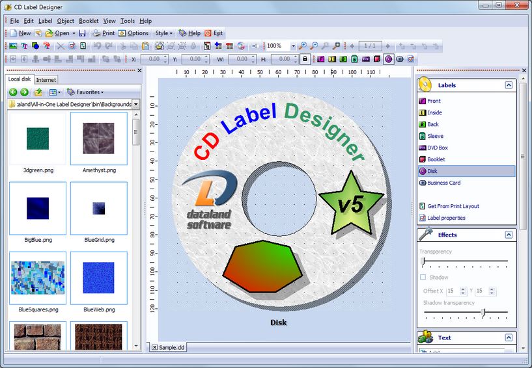
Task: Click the Business Card toolbar icon
Action: (x=400, y=59)
